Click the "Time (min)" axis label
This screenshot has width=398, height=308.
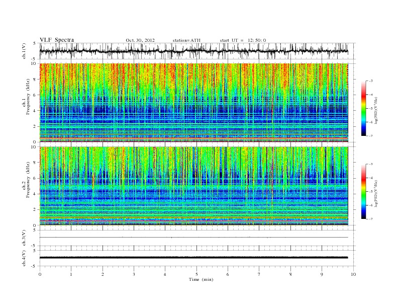click(x=201, y=279)
